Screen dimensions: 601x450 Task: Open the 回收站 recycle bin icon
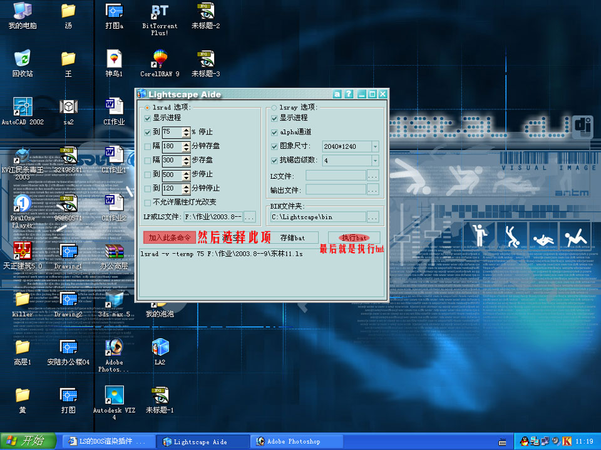point(23,63)
